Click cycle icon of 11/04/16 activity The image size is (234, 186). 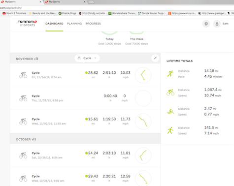23,75
